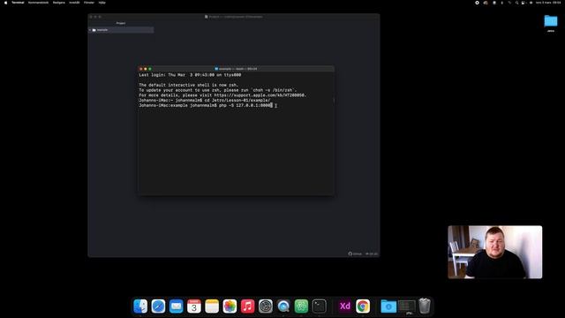Click the support.apple.com URL in Terminal
This screenshot has width=565, height=318.
click(x=260, y=95)
